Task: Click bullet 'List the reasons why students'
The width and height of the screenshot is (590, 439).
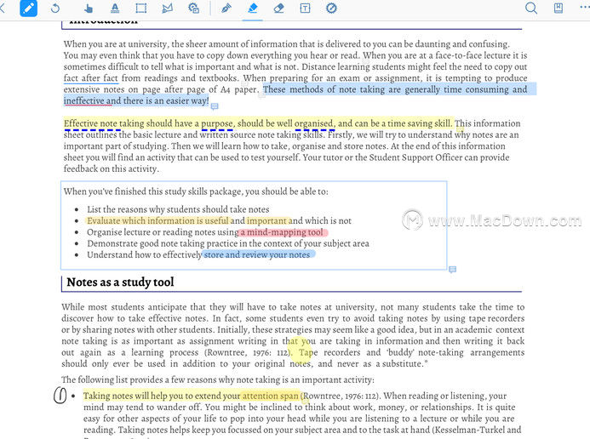Action: point(178,209)
